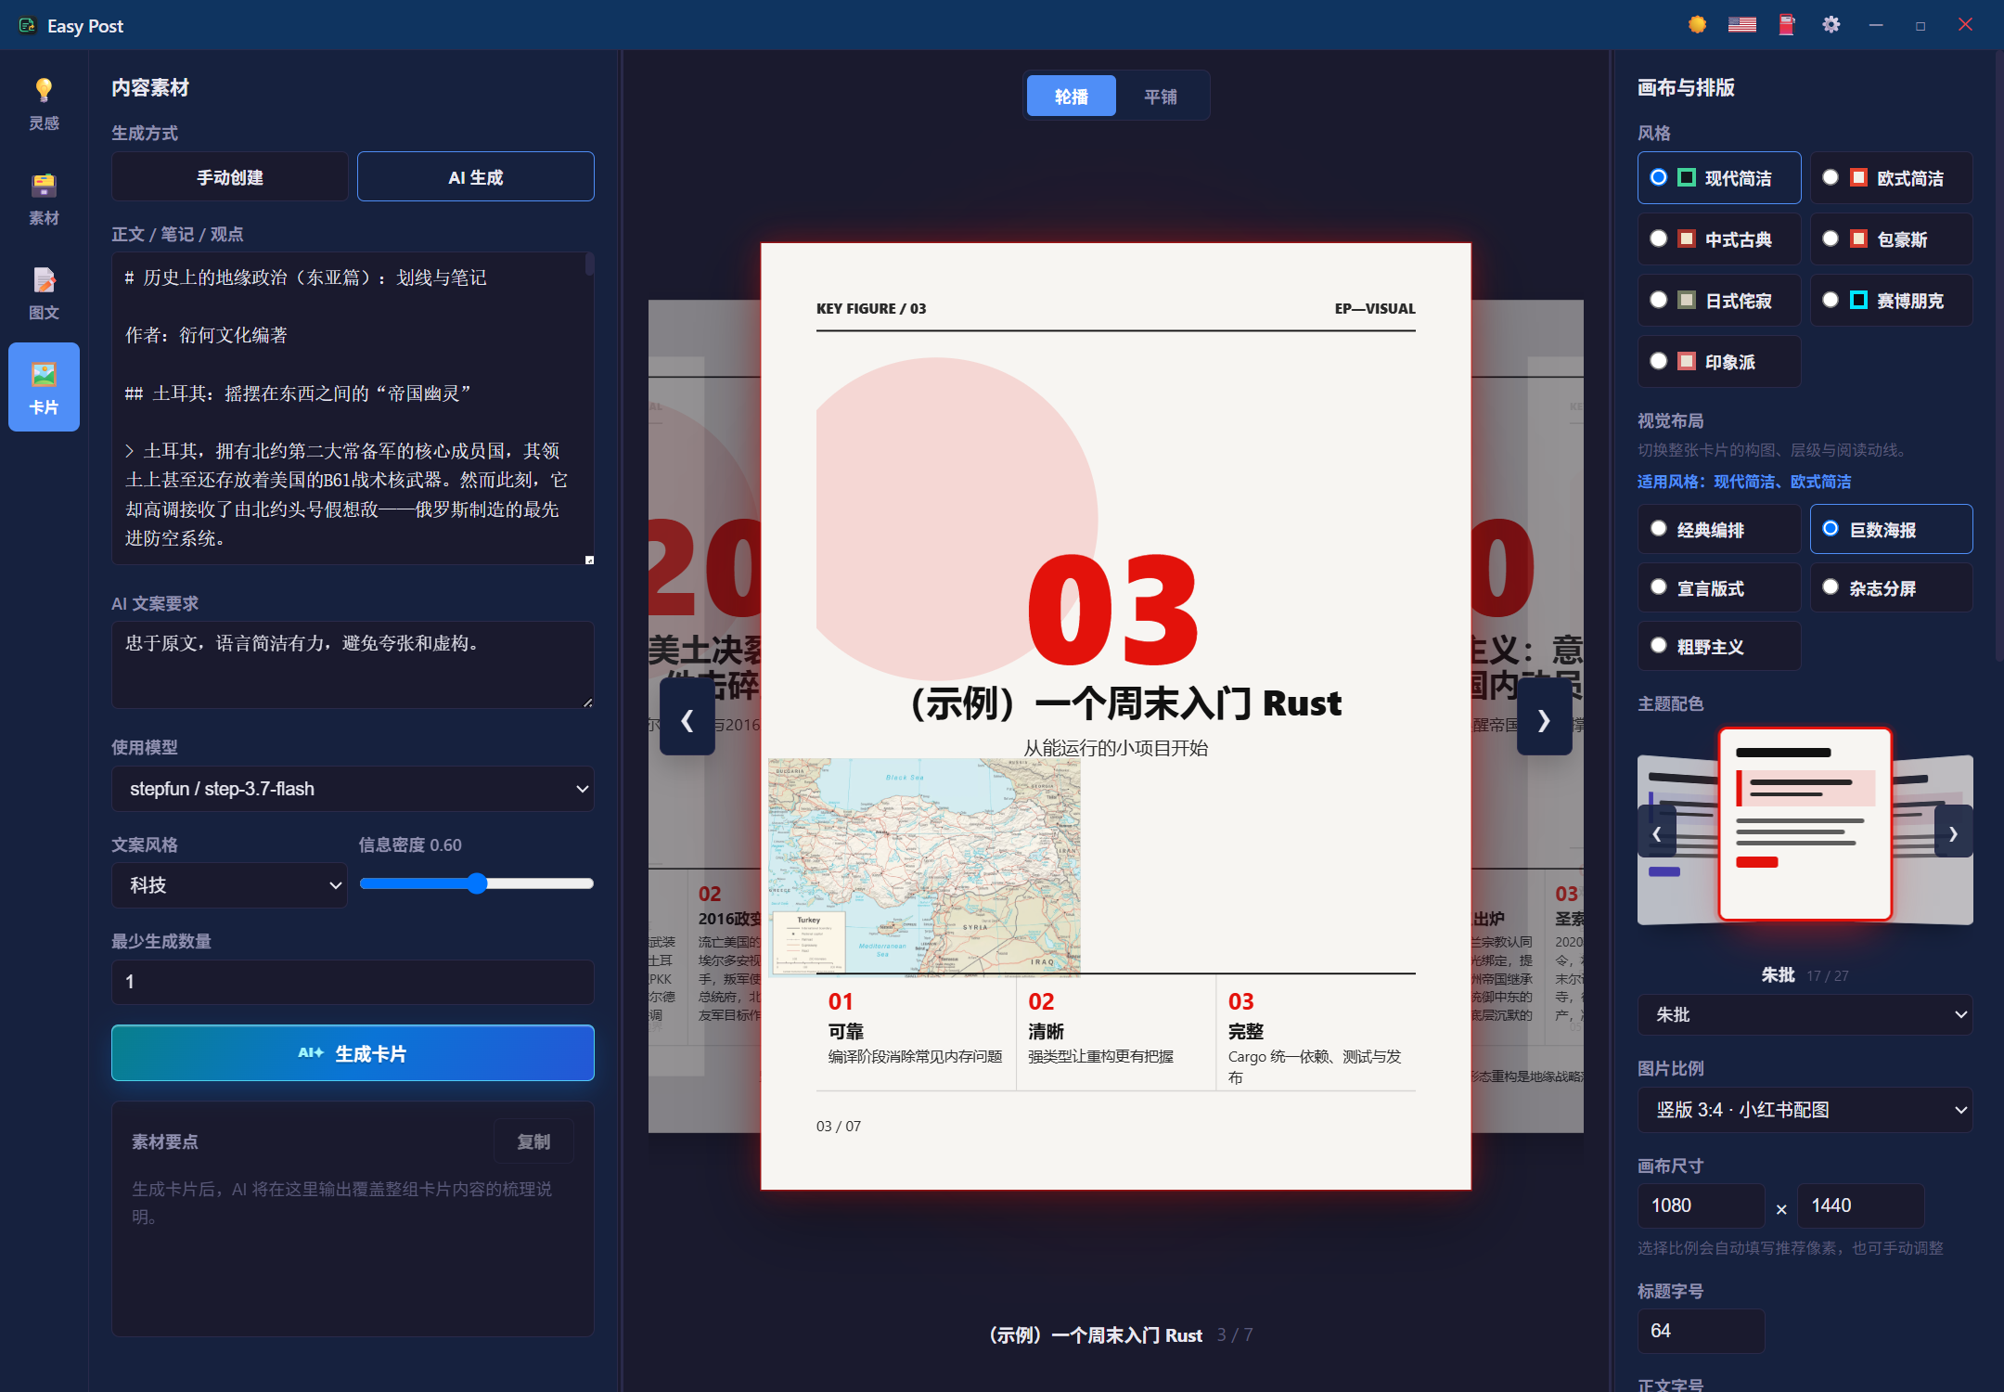Click the red document icon in title bar
This screenshot has width=2004, height=1392.
(1786, 25)
